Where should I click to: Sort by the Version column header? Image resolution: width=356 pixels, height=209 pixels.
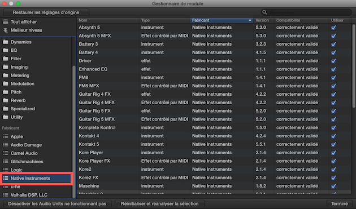point(264,20)
